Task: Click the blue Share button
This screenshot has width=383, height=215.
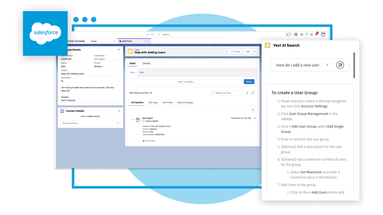Action: 249,82
